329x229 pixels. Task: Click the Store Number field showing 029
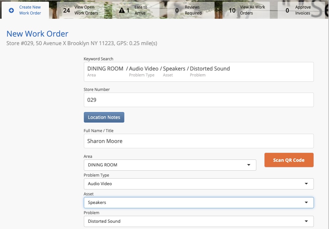[x=199, y=100]
